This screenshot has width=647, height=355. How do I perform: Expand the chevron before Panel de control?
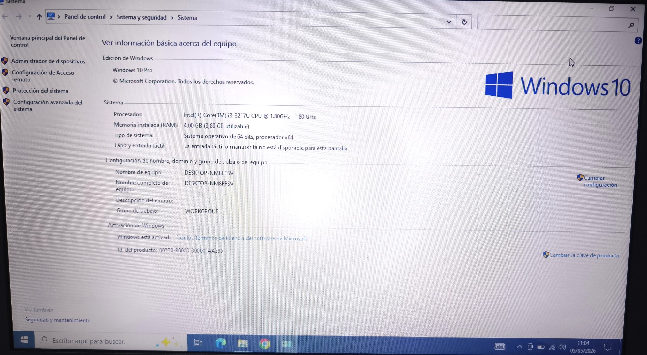click(x=59, y=16)
